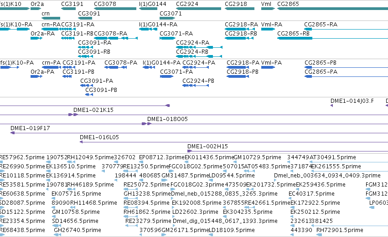Screen dimensions: 388x237
Task: Click the DME1-014J03.F label
Action: click(x=352, y=101)
